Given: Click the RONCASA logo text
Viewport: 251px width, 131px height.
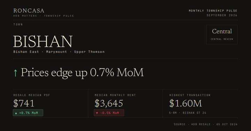Looking at the screenshot, I should coord(29,11).
